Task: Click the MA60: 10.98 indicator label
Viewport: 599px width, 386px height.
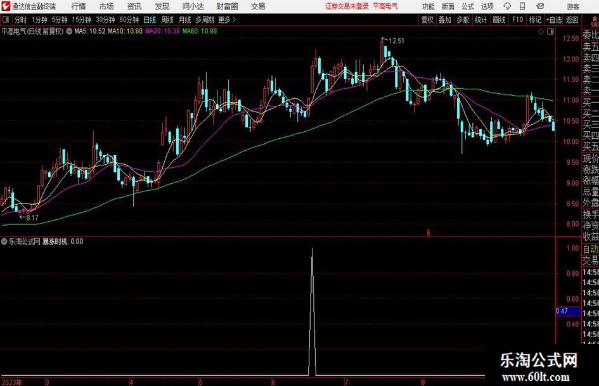Action: (x=200, y=31)
